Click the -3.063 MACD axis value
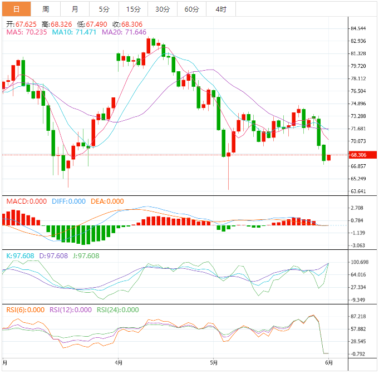 pyautogui.click(x=358, y=245)
